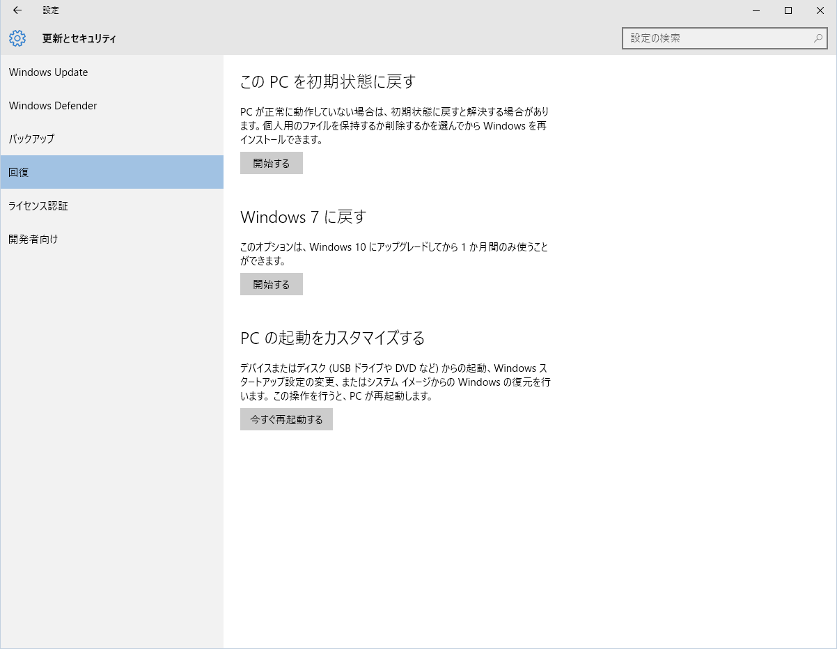Focus the 設定の検索 search field
Viewport: 837px width, 649px height.
click(725, 38)
